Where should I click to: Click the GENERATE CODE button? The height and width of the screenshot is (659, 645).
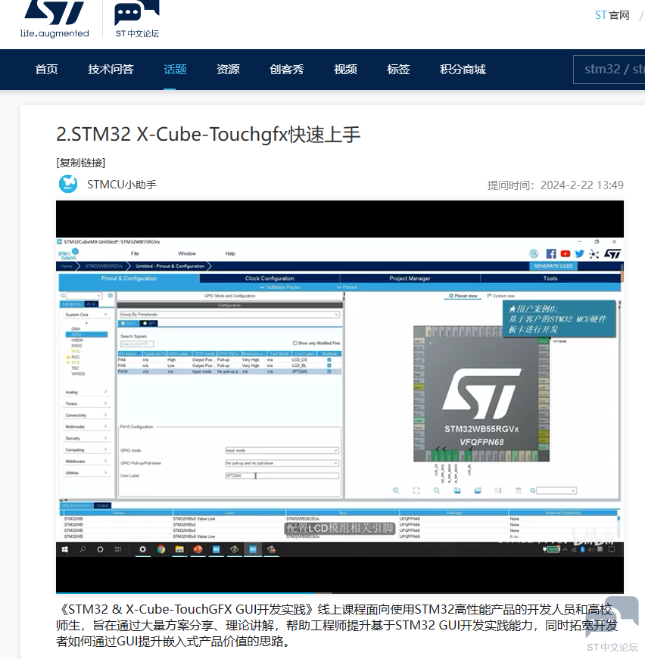pos(553,266)
